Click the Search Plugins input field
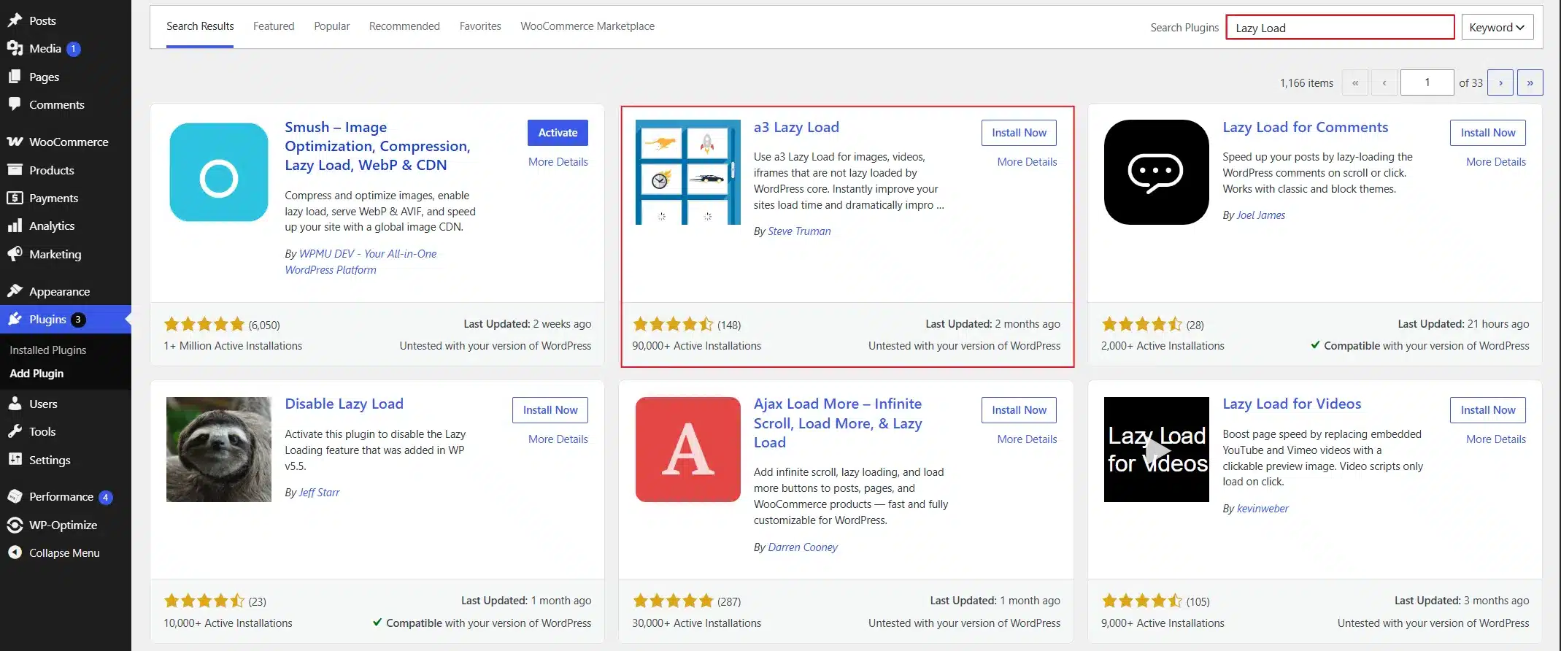This screenshot has width=1561, height=651. tap(1340, 28)
